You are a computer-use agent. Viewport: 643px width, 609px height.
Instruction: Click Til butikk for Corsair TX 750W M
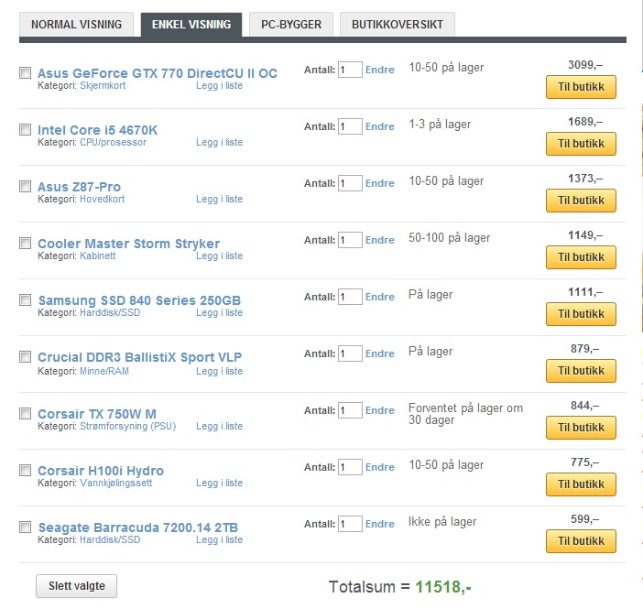coord(581,428)
